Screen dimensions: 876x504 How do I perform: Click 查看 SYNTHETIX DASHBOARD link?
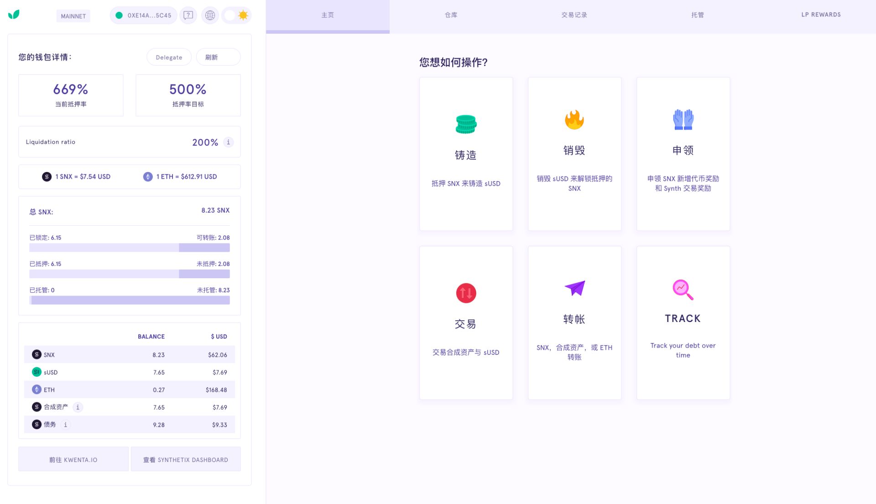point(186,459)
